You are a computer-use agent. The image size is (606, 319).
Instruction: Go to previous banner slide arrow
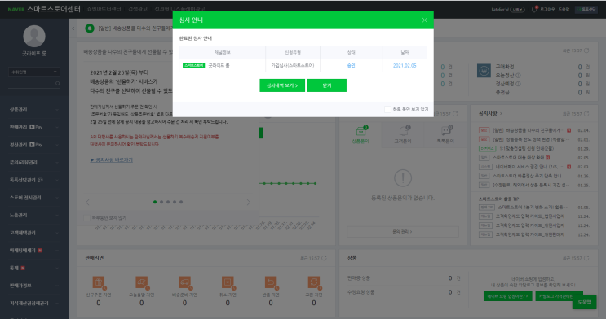click(x=87, y=202)
